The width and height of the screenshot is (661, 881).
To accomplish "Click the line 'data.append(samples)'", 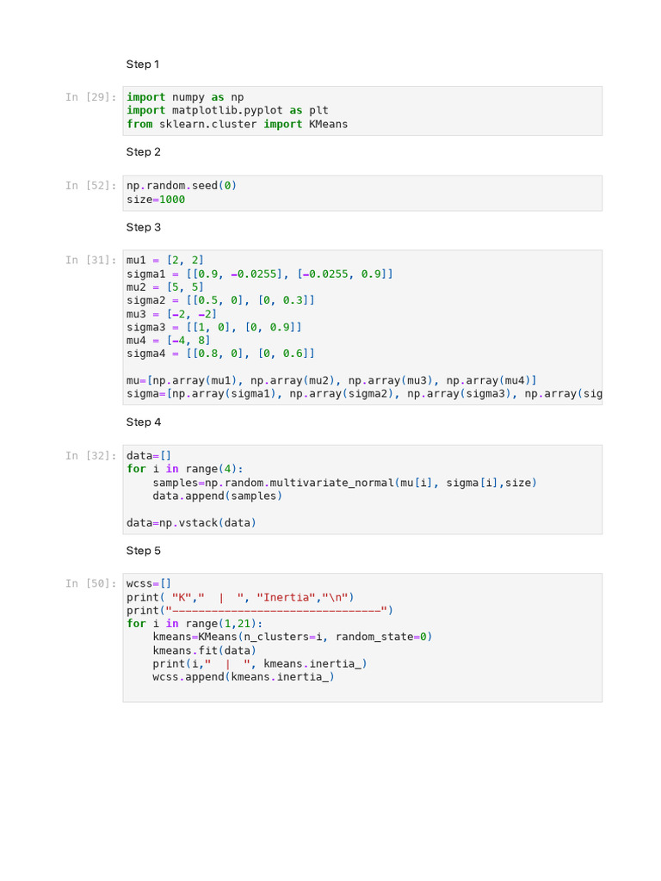I will click(x=218, y=496).
